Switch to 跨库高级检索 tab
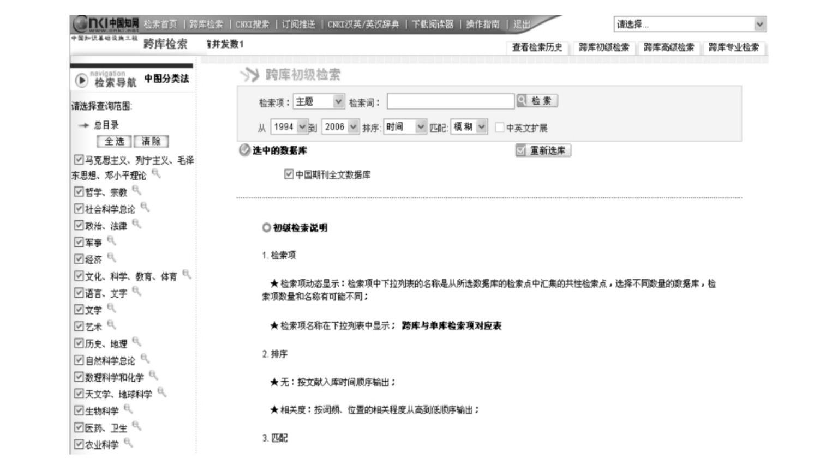The width and height of the screenshot is (838, 459). [x=669, y=47]
